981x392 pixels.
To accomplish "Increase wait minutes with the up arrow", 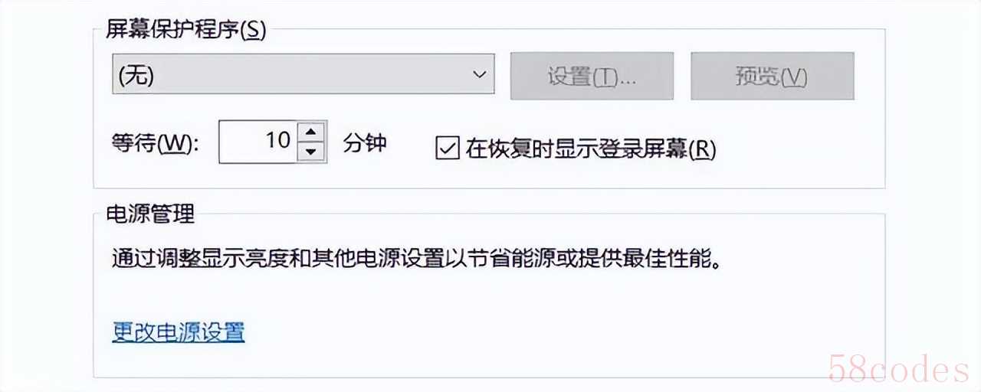I will (x=310, y=132).
